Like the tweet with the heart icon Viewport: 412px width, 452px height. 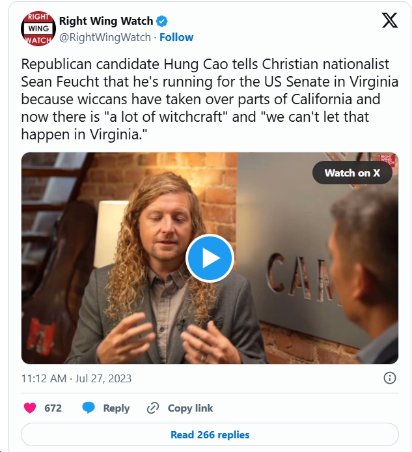point(30,408)
